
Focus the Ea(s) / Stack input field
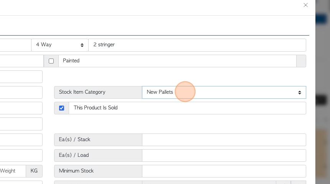[x=224, y=140]
